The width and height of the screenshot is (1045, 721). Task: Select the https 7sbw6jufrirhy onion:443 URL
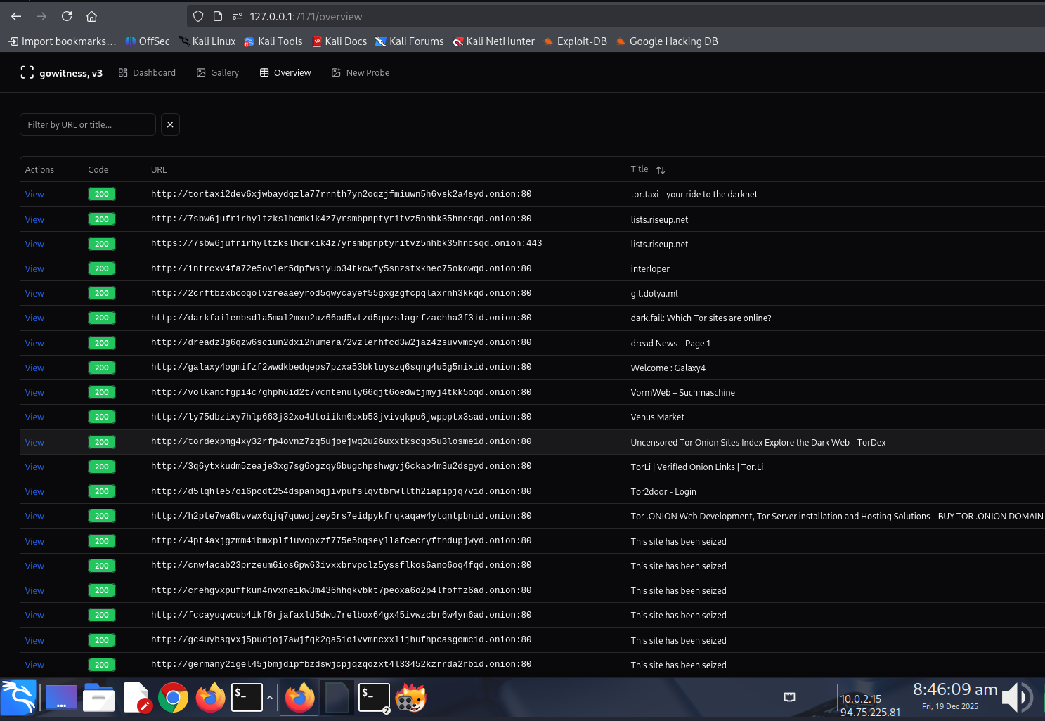tap(346, 243)
